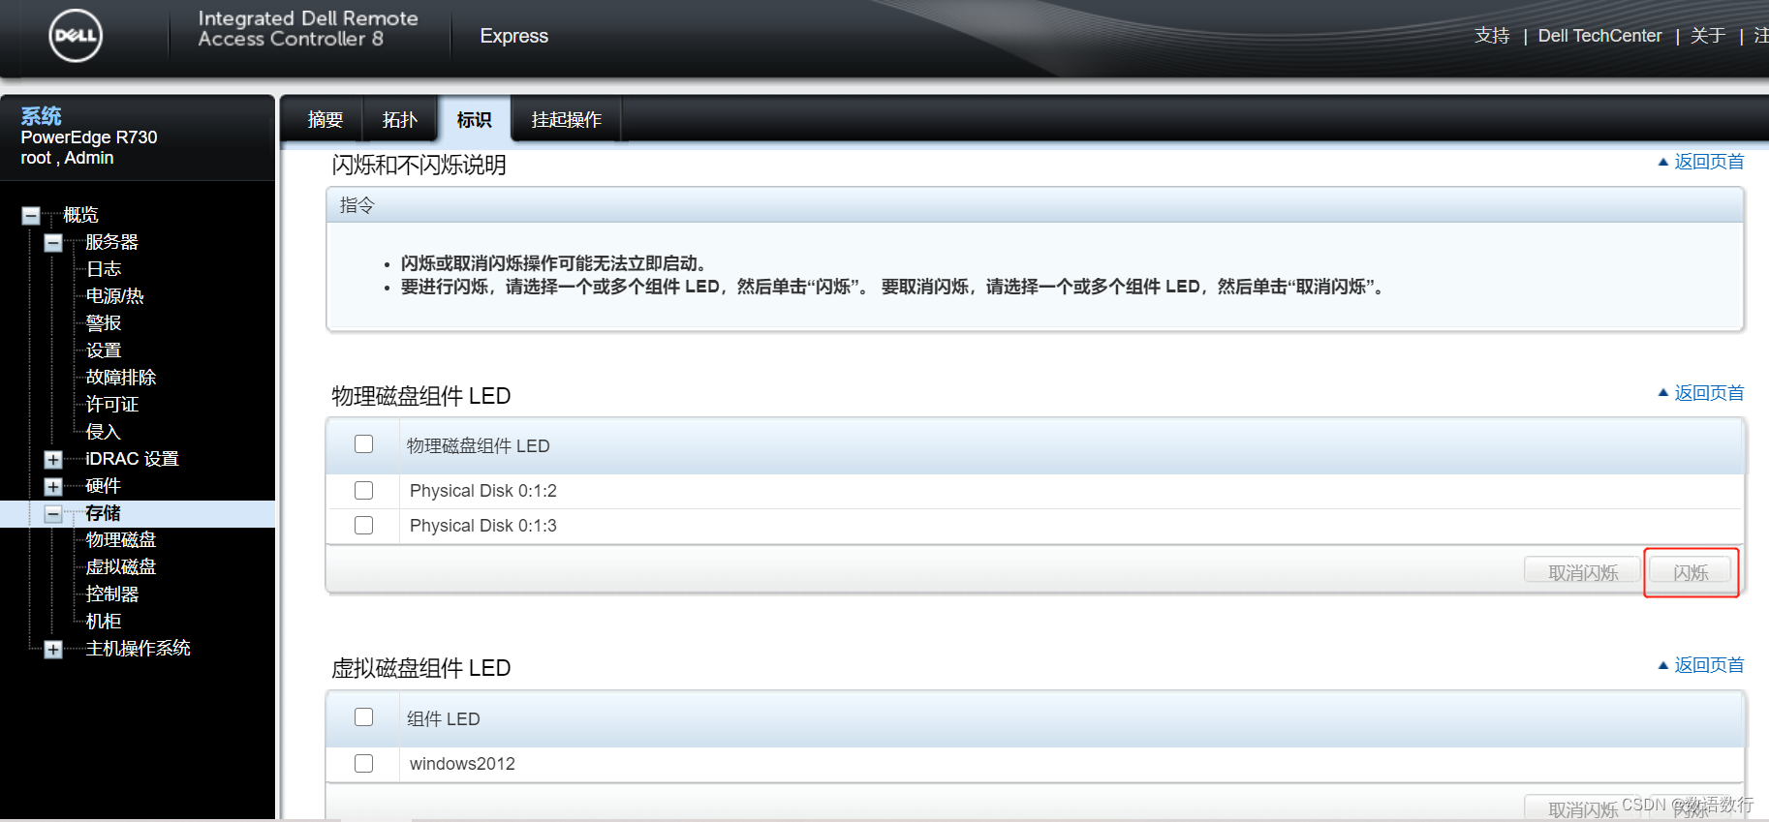Click the Physical Disk 0:1:3 row text
The width and height of the screenshot is (1769, 822).
coord(482,526)
